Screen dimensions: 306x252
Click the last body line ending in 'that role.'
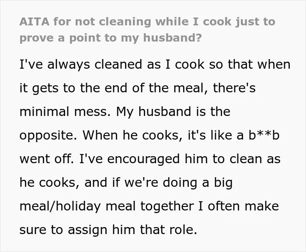tap(108, 230)
